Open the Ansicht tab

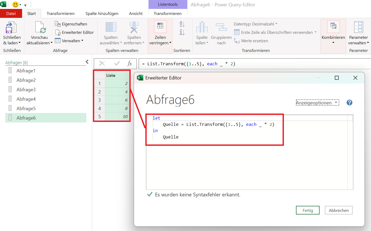pos(136,13)
